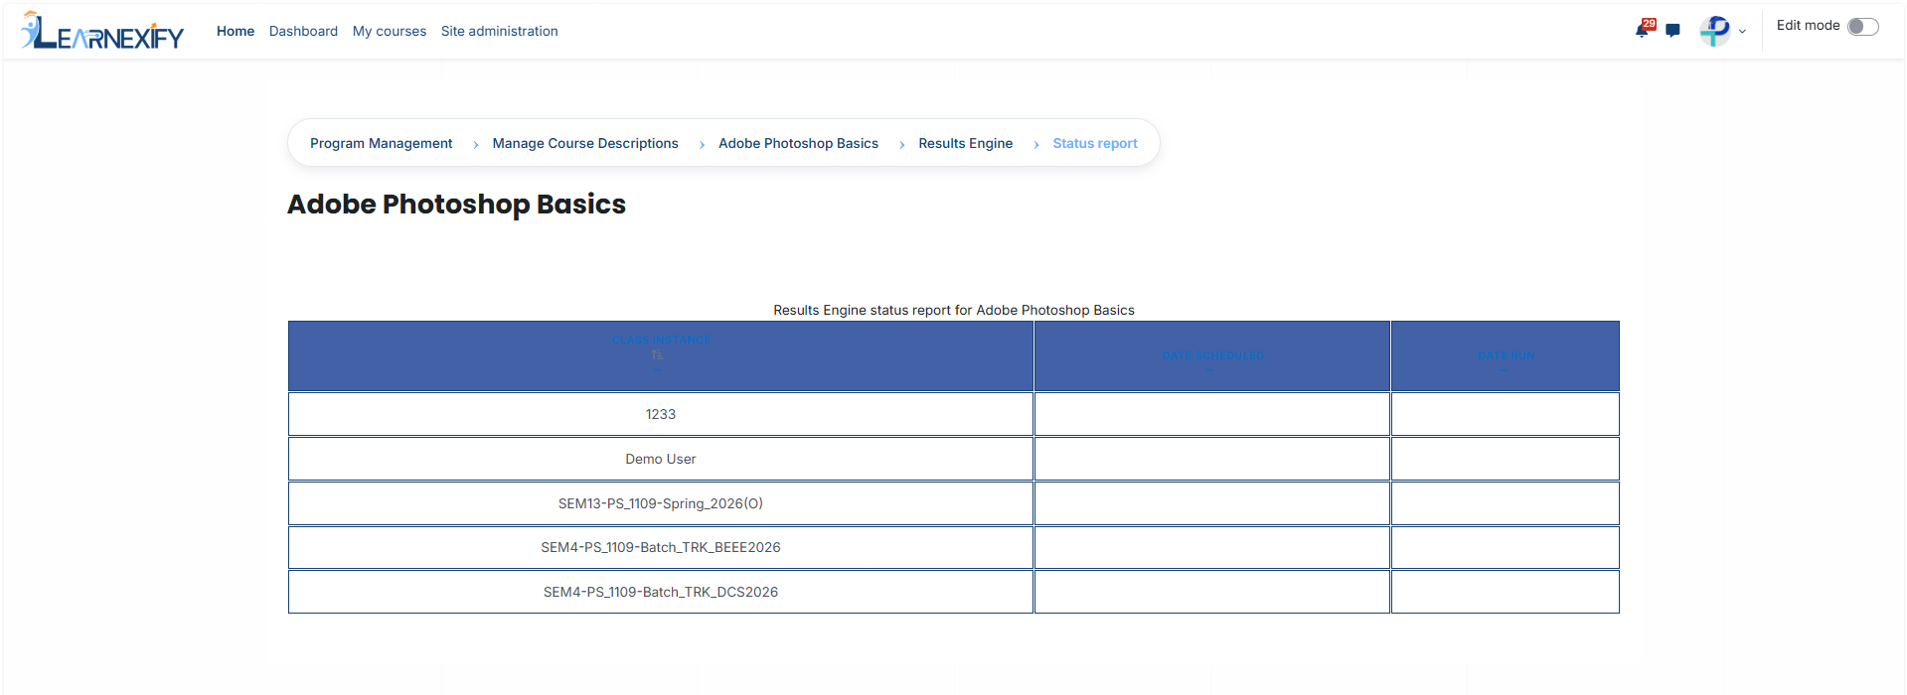This screenshot has width=1907, height=695.
Task: Open the notifications bell icon
Action: (1642, 31)
